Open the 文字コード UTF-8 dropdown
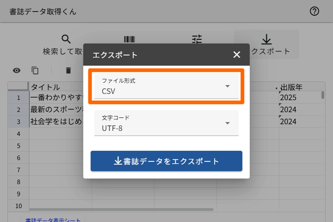This screenshot has height=222, width=333. pos(166,123)
